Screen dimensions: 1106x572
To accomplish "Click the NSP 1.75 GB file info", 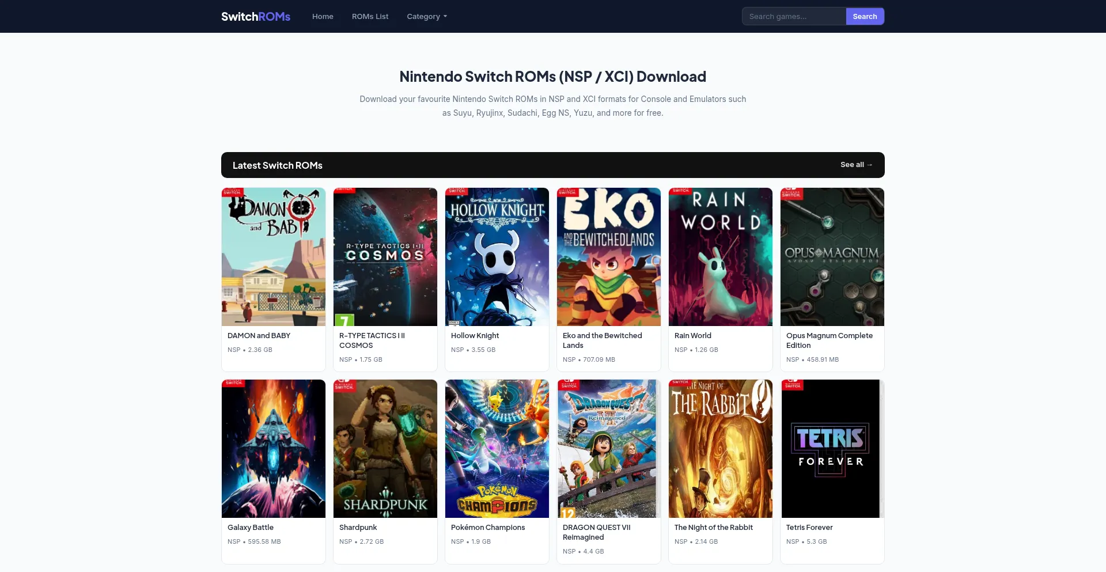I will pyautogui.click(x=361, y=359).
